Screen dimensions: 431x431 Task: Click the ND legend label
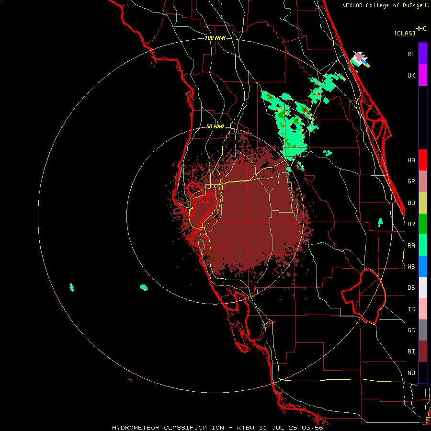point(411,373)
